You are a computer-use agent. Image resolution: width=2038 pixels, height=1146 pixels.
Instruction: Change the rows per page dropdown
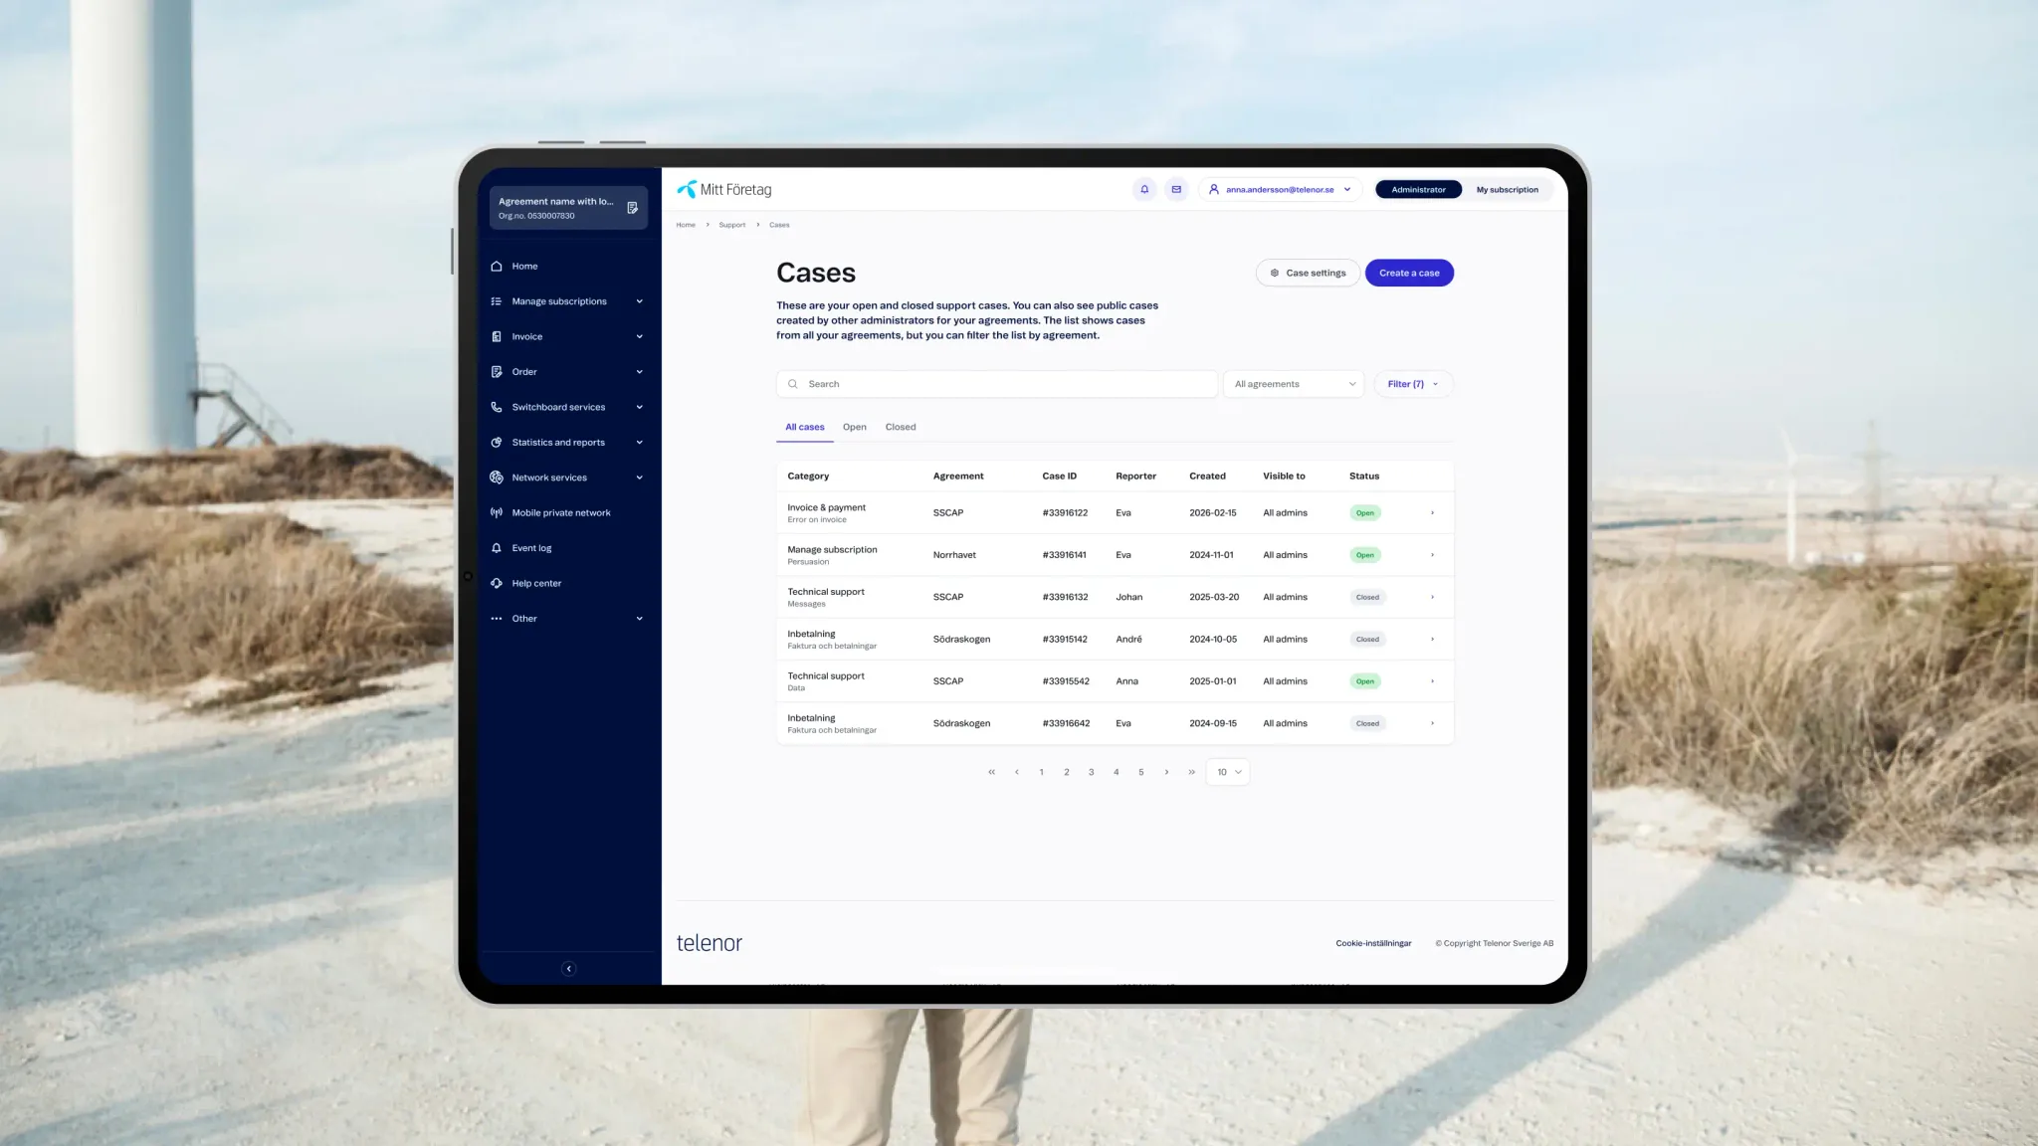click(x=1228, y=772)
